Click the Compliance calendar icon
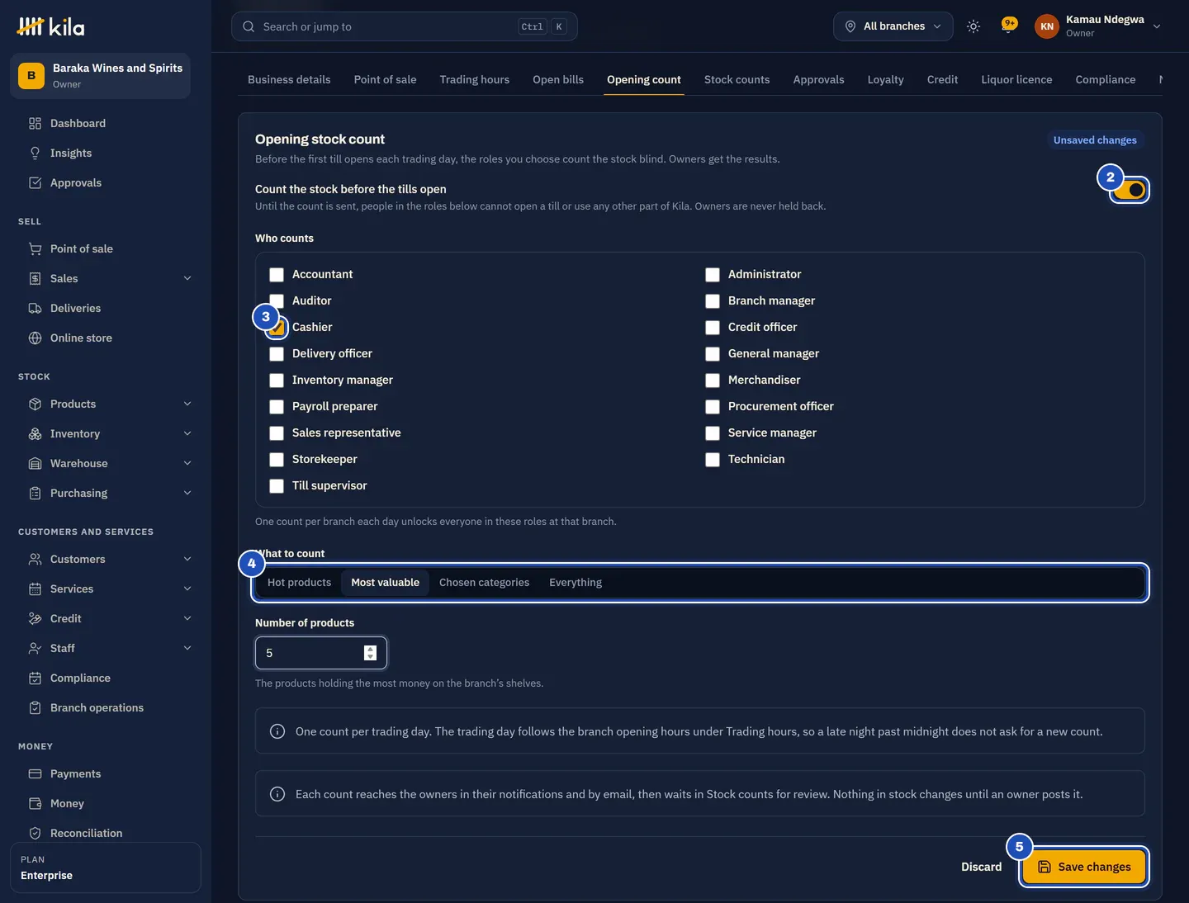The image size is (1189, 903). pyautogui.click(x=35, y=678)
